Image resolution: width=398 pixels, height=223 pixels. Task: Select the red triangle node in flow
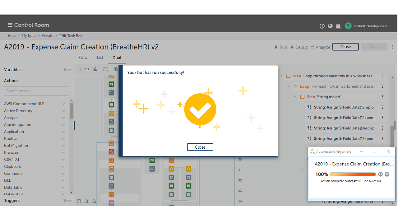[111, 152]
